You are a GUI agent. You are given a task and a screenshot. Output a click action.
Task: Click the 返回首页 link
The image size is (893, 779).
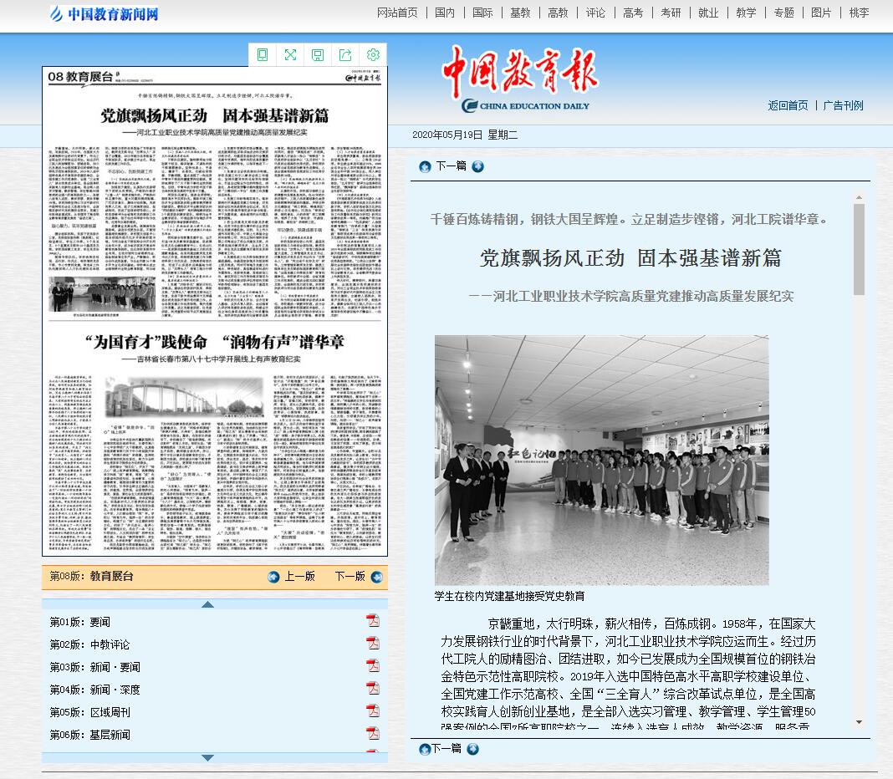pyautogui.click(x=788, y=105)
